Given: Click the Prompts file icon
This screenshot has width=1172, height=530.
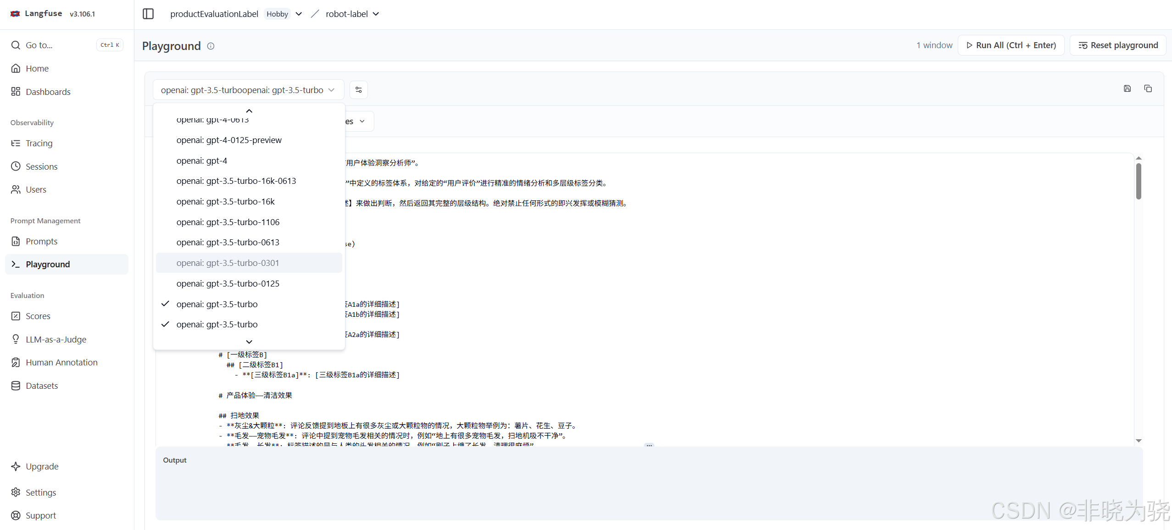Looking at the screenshot, I should (16, 241).
